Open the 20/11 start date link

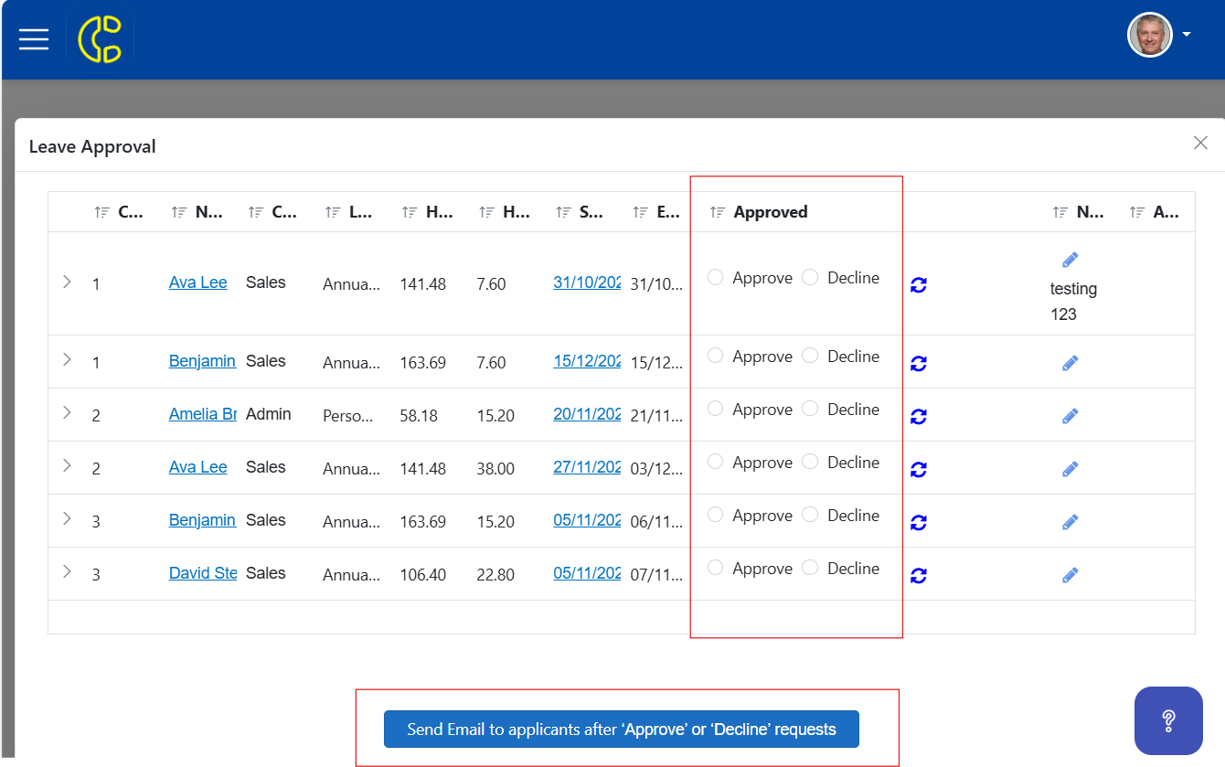pyautogui.click(x=587, y=414)
